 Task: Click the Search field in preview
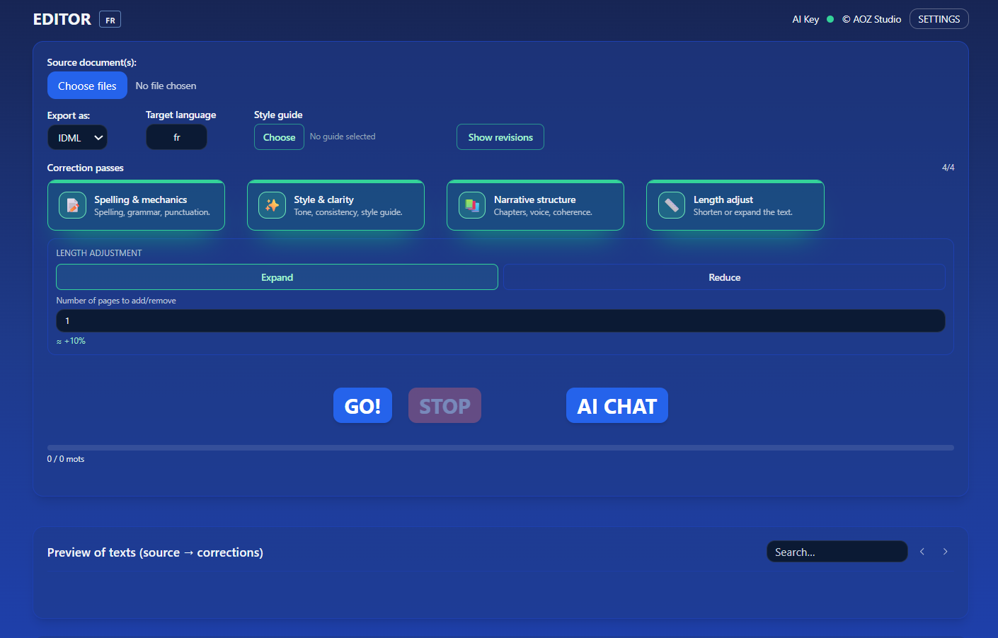click(x=837, y=552)
